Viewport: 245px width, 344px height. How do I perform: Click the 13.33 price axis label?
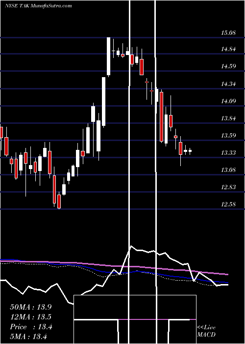tap(228, 152)
